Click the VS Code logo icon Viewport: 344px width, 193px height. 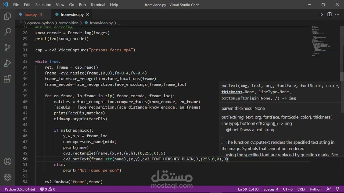[x=5, y=5]
